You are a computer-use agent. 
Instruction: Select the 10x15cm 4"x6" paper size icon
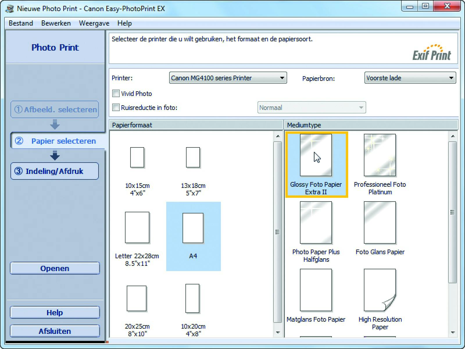[x=137, y=157]
